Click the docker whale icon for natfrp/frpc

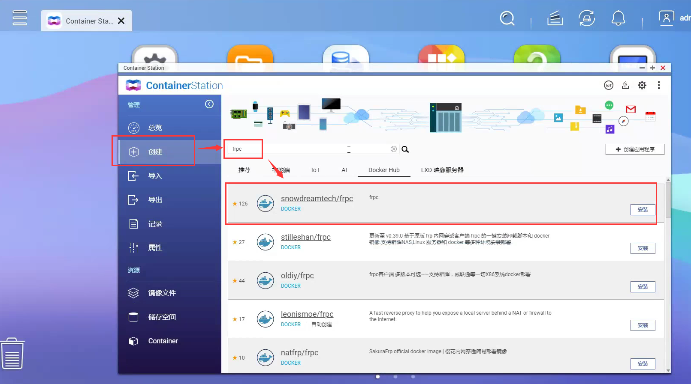(266, 357)
